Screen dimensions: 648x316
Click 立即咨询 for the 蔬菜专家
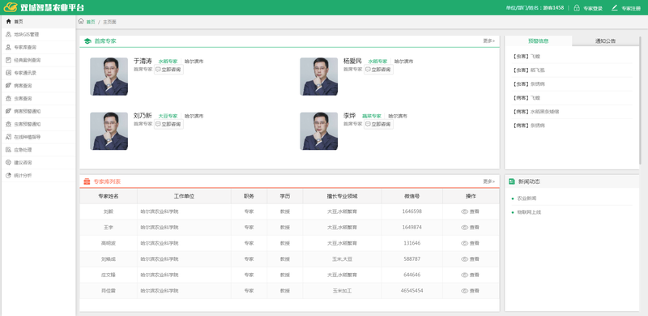coord(378,124)
